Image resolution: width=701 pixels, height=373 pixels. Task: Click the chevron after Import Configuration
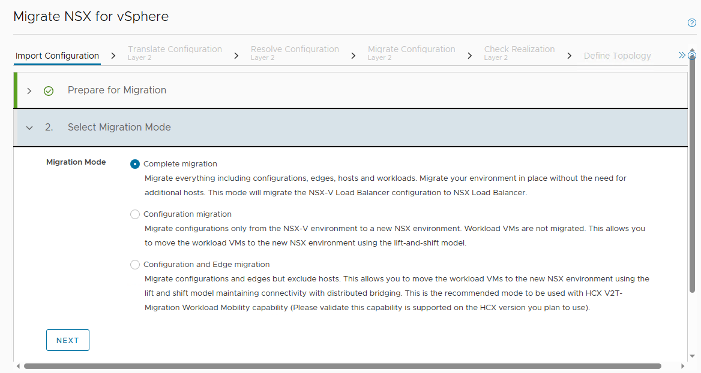(113, 56)
